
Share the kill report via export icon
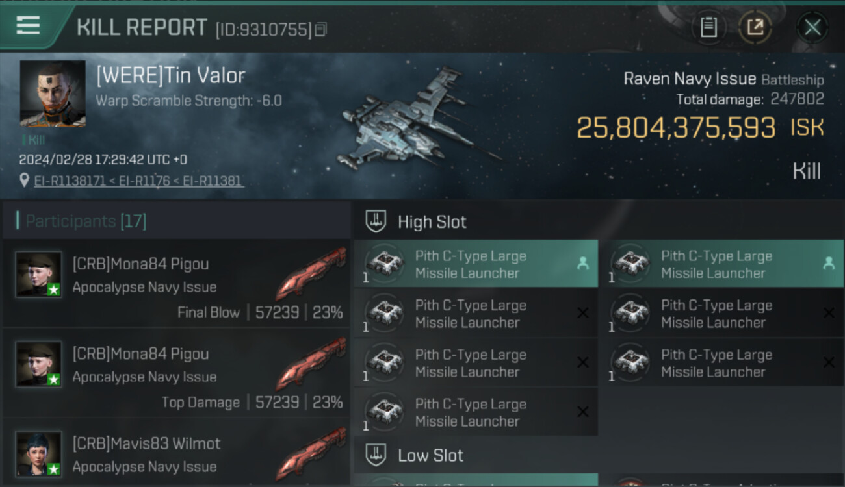pyautogui.click(x=755, y=27)
